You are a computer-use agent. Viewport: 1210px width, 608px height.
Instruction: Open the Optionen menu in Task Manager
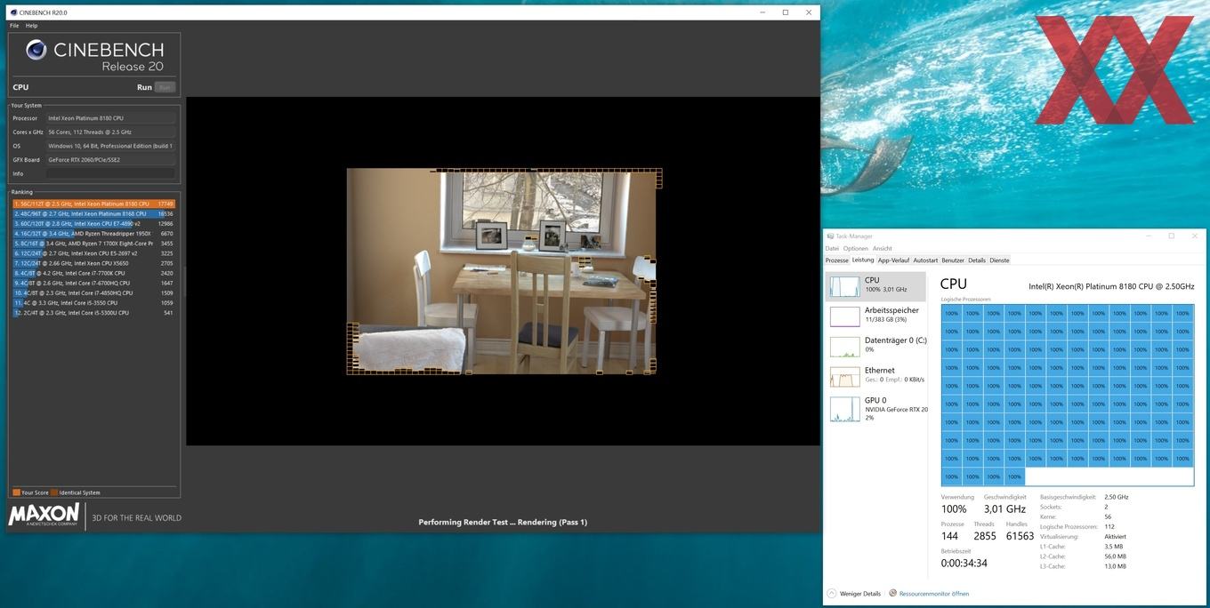click(x=855, y=249)
